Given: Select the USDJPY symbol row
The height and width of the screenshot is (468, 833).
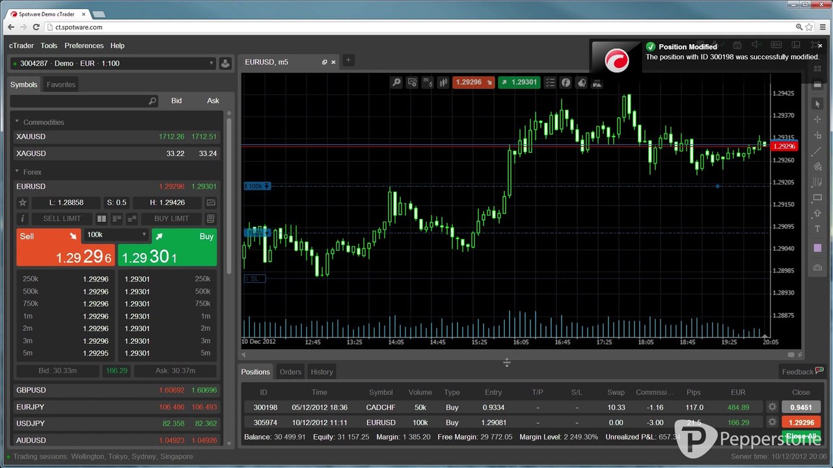Looking at the screenshot, I should 117,423.
